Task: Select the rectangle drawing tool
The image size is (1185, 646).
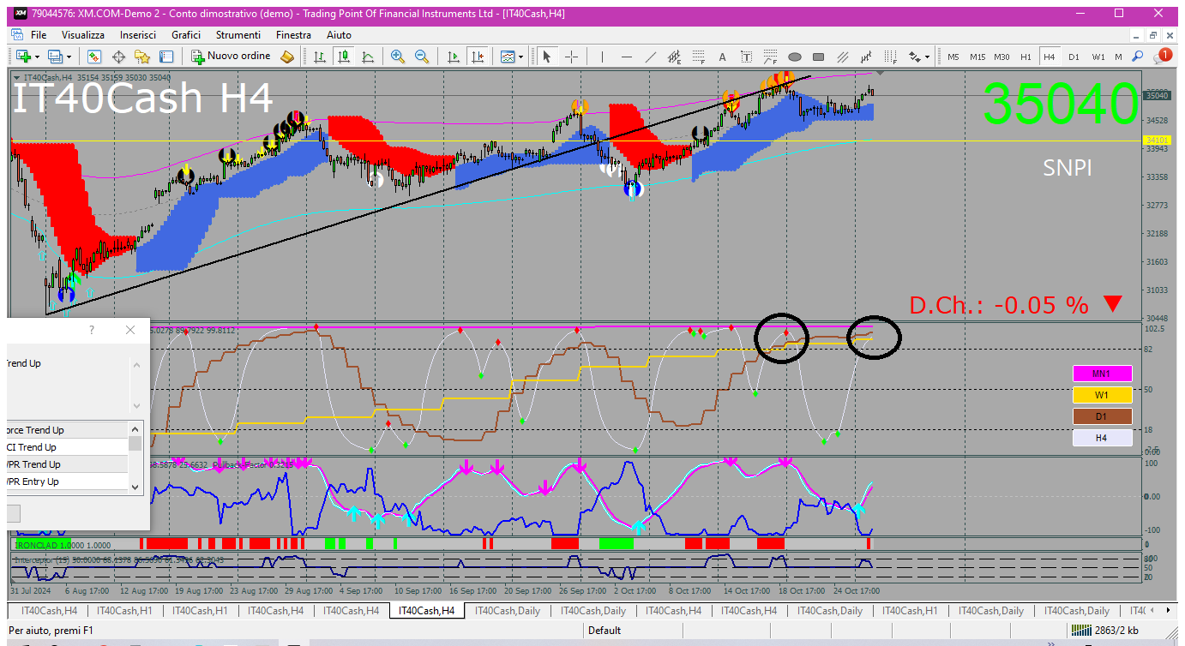Action: click(819, 57)
